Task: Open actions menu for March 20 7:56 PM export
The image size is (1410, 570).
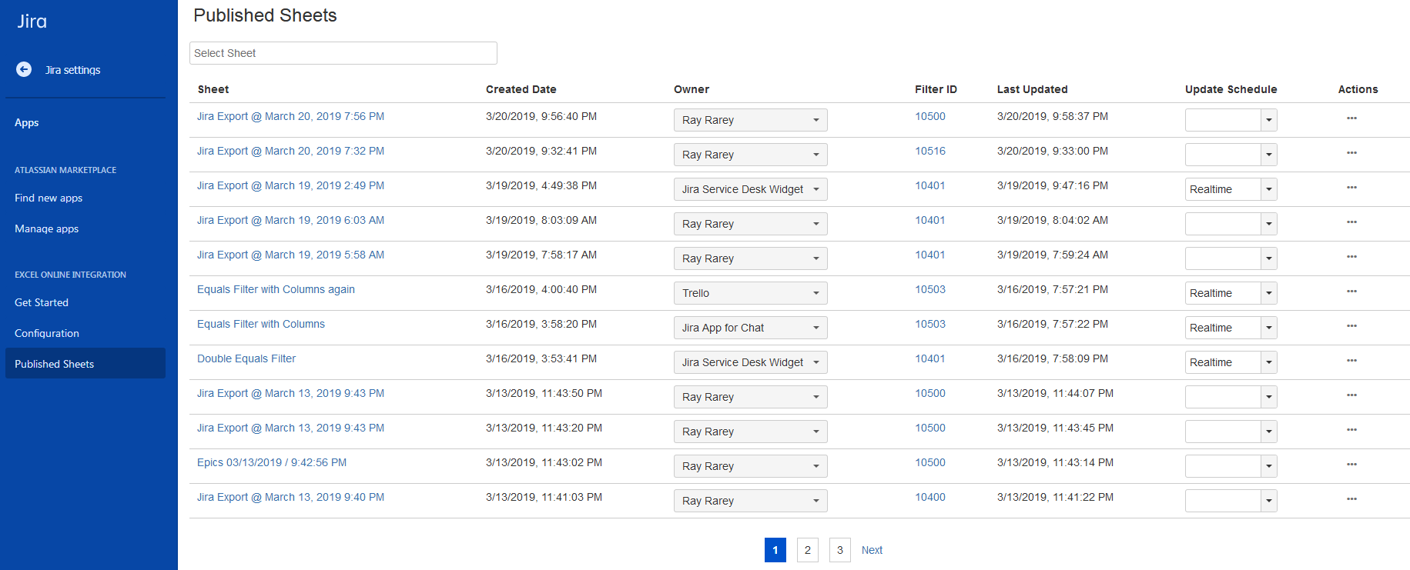Action: click(x=1351, y=118)
